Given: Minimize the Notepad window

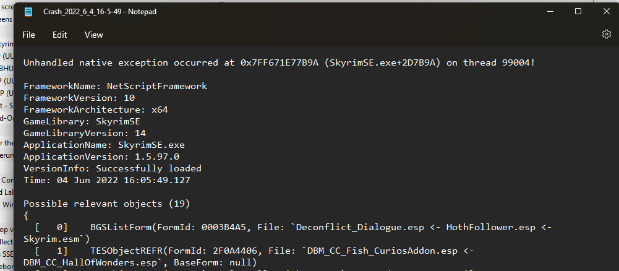Looking at the screenshot, I should [x=550, y=12].
